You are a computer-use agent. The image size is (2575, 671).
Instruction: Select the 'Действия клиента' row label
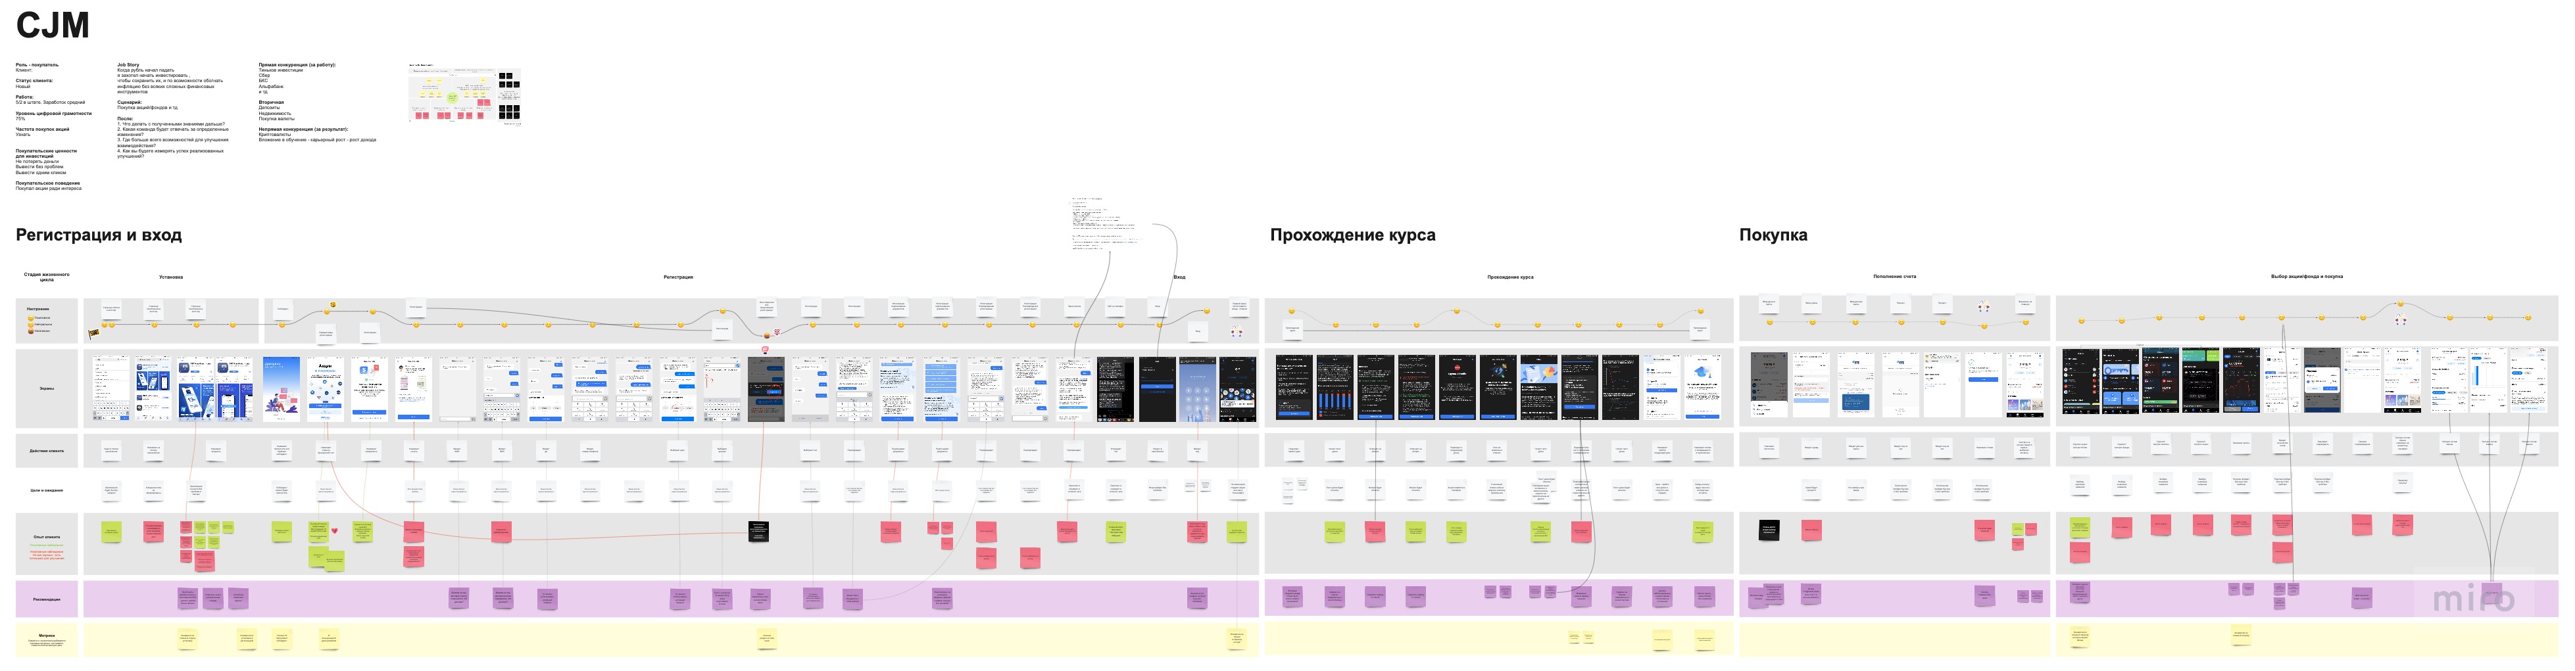(47, 450)
